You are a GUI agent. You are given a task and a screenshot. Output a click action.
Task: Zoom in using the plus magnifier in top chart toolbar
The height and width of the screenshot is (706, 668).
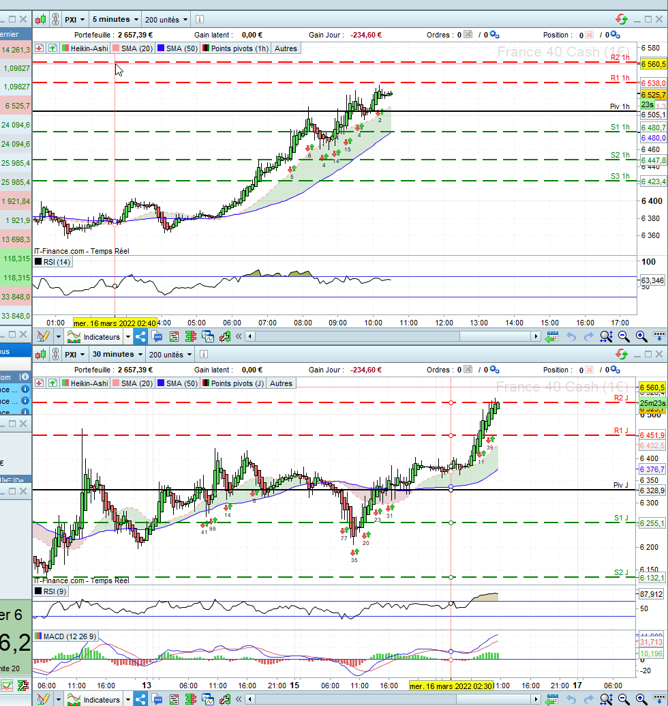[641, 336]
